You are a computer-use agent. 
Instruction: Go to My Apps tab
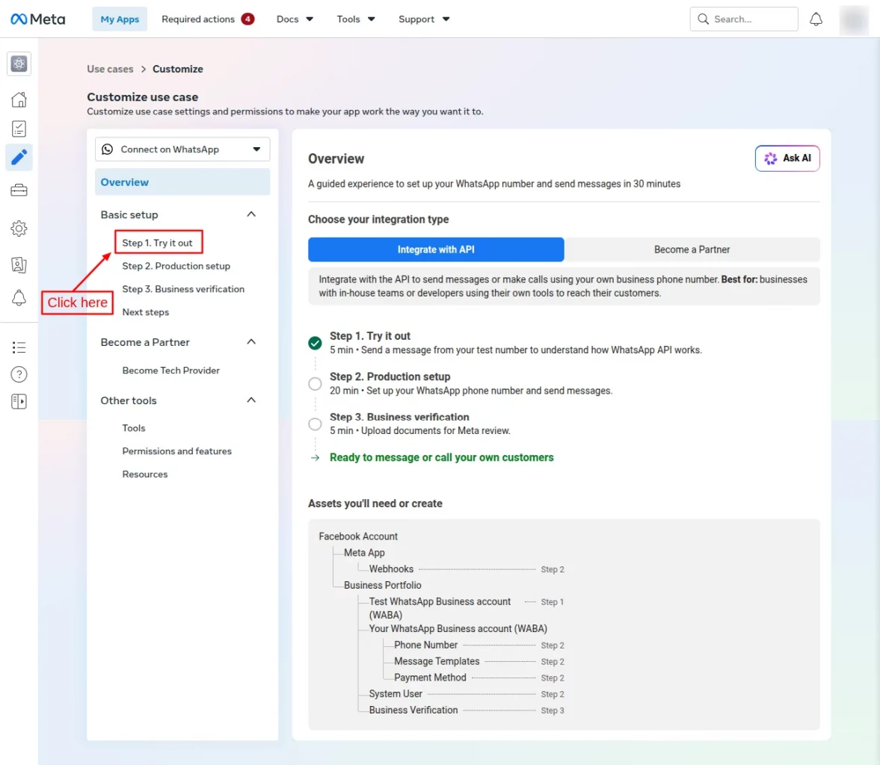[x=120, y=19]
